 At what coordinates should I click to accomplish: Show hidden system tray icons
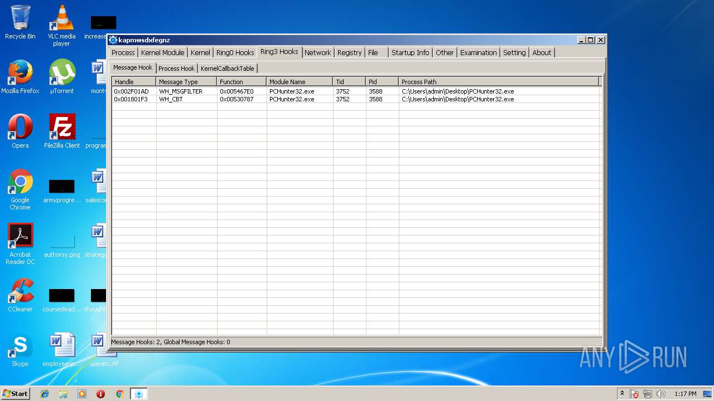pyautogui.click(x=623, y=394)
